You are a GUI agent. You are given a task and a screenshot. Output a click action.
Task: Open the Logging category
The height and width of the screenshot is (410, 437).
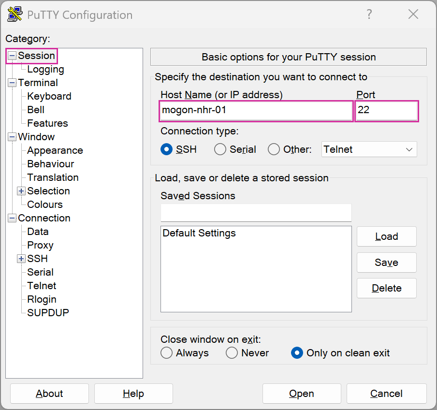click(x=45, y=69)
